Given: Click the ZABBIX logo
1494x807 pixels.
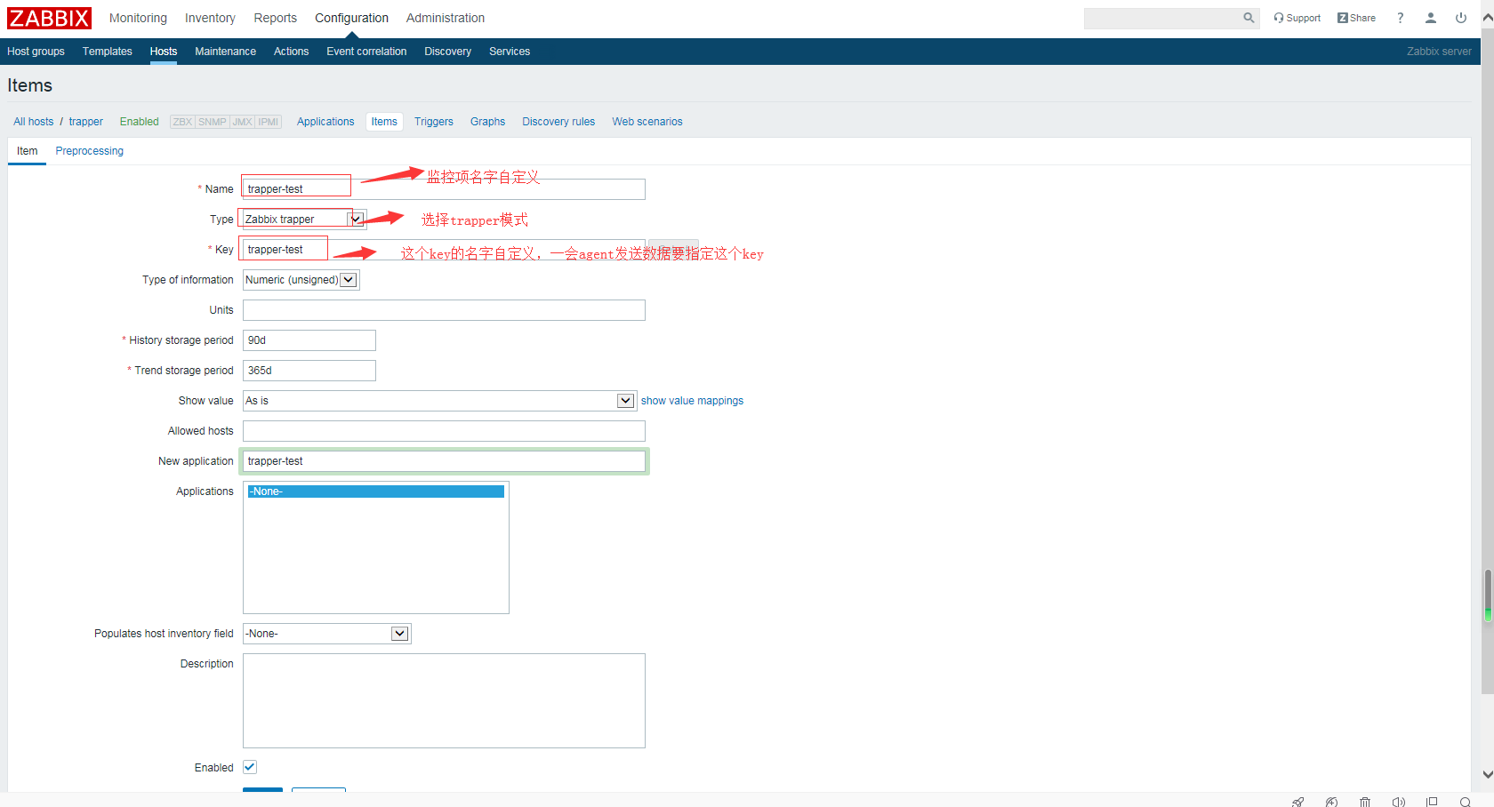Looking at the screenshot, I should [50, 18].
